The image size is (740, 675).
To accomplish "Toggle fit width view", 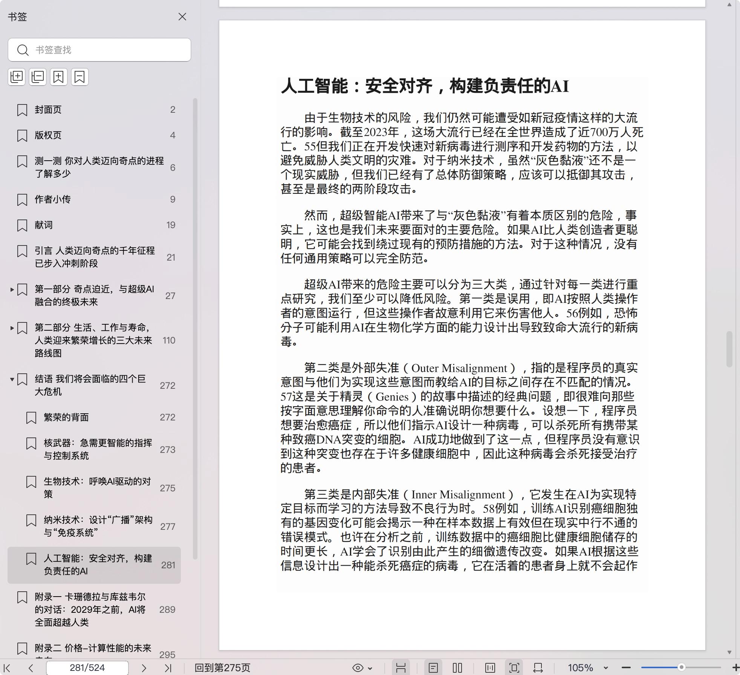I will click(538, 668).
